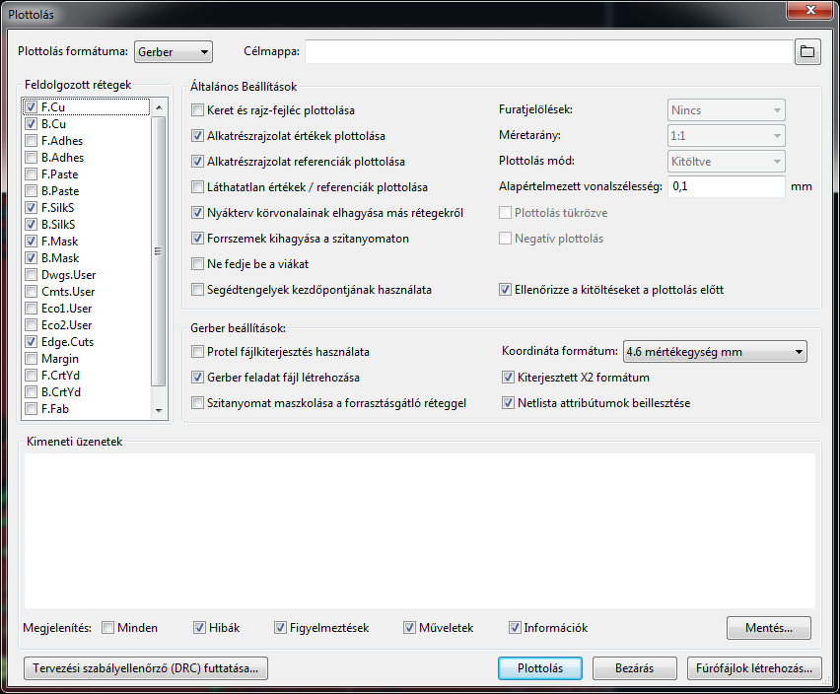Uncheck the F.SilkS layer
The height and width of the screenshot is (694, 840).
coord(32,207)
